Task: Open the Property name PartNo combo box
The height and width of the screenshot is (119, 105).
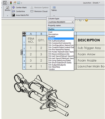Action: (x=61, y=29)
